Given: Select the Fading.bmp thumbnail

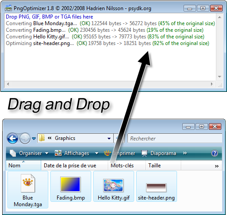Looking at the screenshot, I should pos(70,185).
